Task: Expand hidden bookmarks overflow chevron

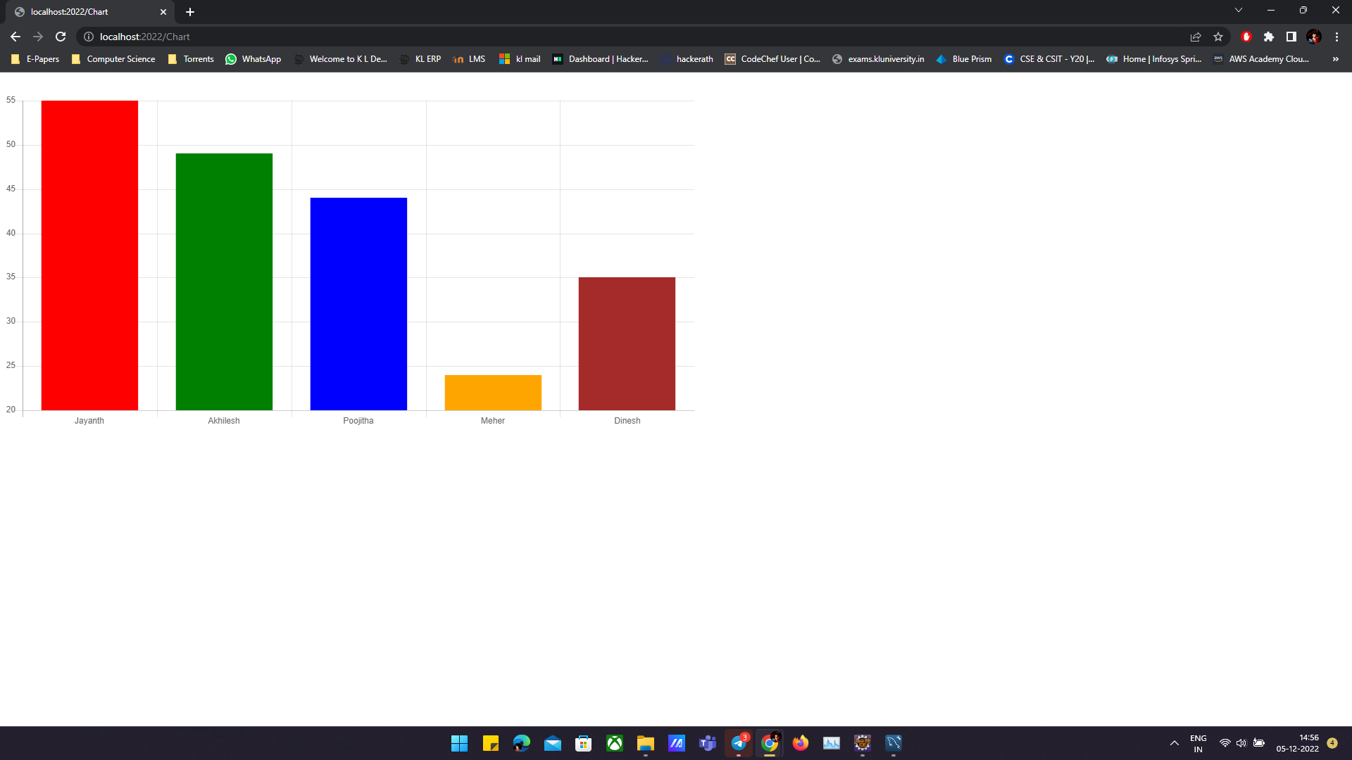Action: coord(1335,59)
